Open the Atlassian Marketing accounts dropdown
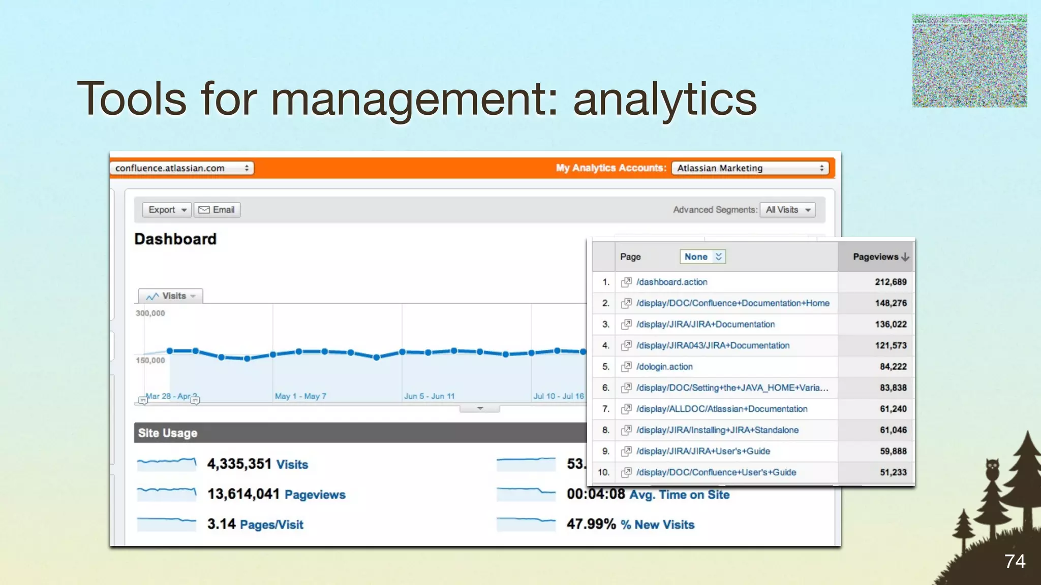Viewport: 1041px width, 585px height. [x=750, y=168]
